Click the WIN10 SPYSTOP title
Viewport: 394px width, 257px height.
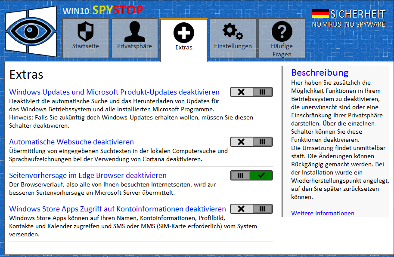(x=103, y=10)
